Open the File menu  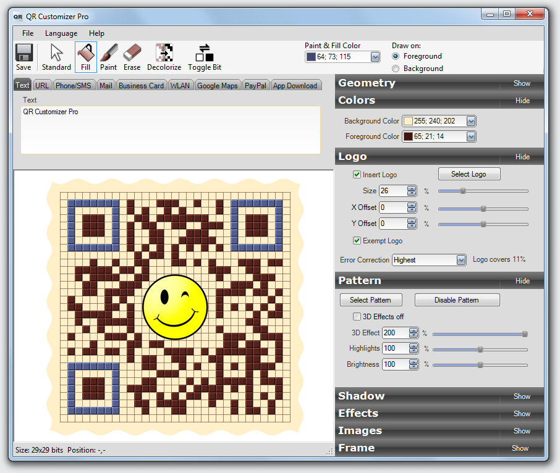pyautogui.click(x=28, y=33)
